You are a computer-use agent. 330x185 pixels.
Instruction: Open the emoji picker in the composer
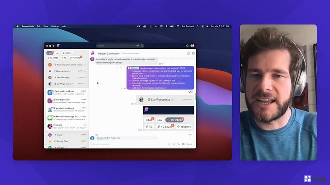point(174,144)
